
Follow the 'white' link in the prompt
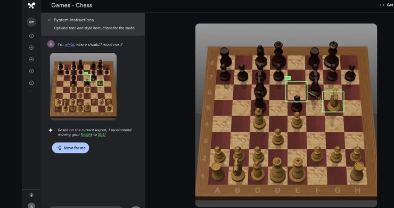69,45
